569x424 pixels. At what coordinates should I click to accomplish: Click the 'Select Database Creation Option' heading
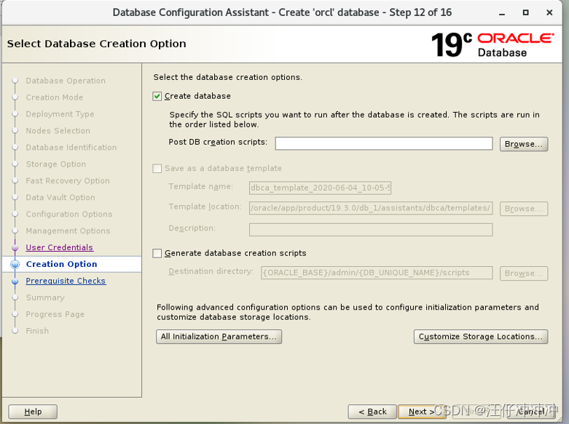coord(96,44)
